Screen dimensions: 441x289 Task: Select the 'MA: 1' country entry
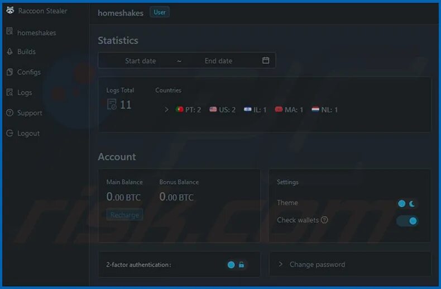click(289, 110)
